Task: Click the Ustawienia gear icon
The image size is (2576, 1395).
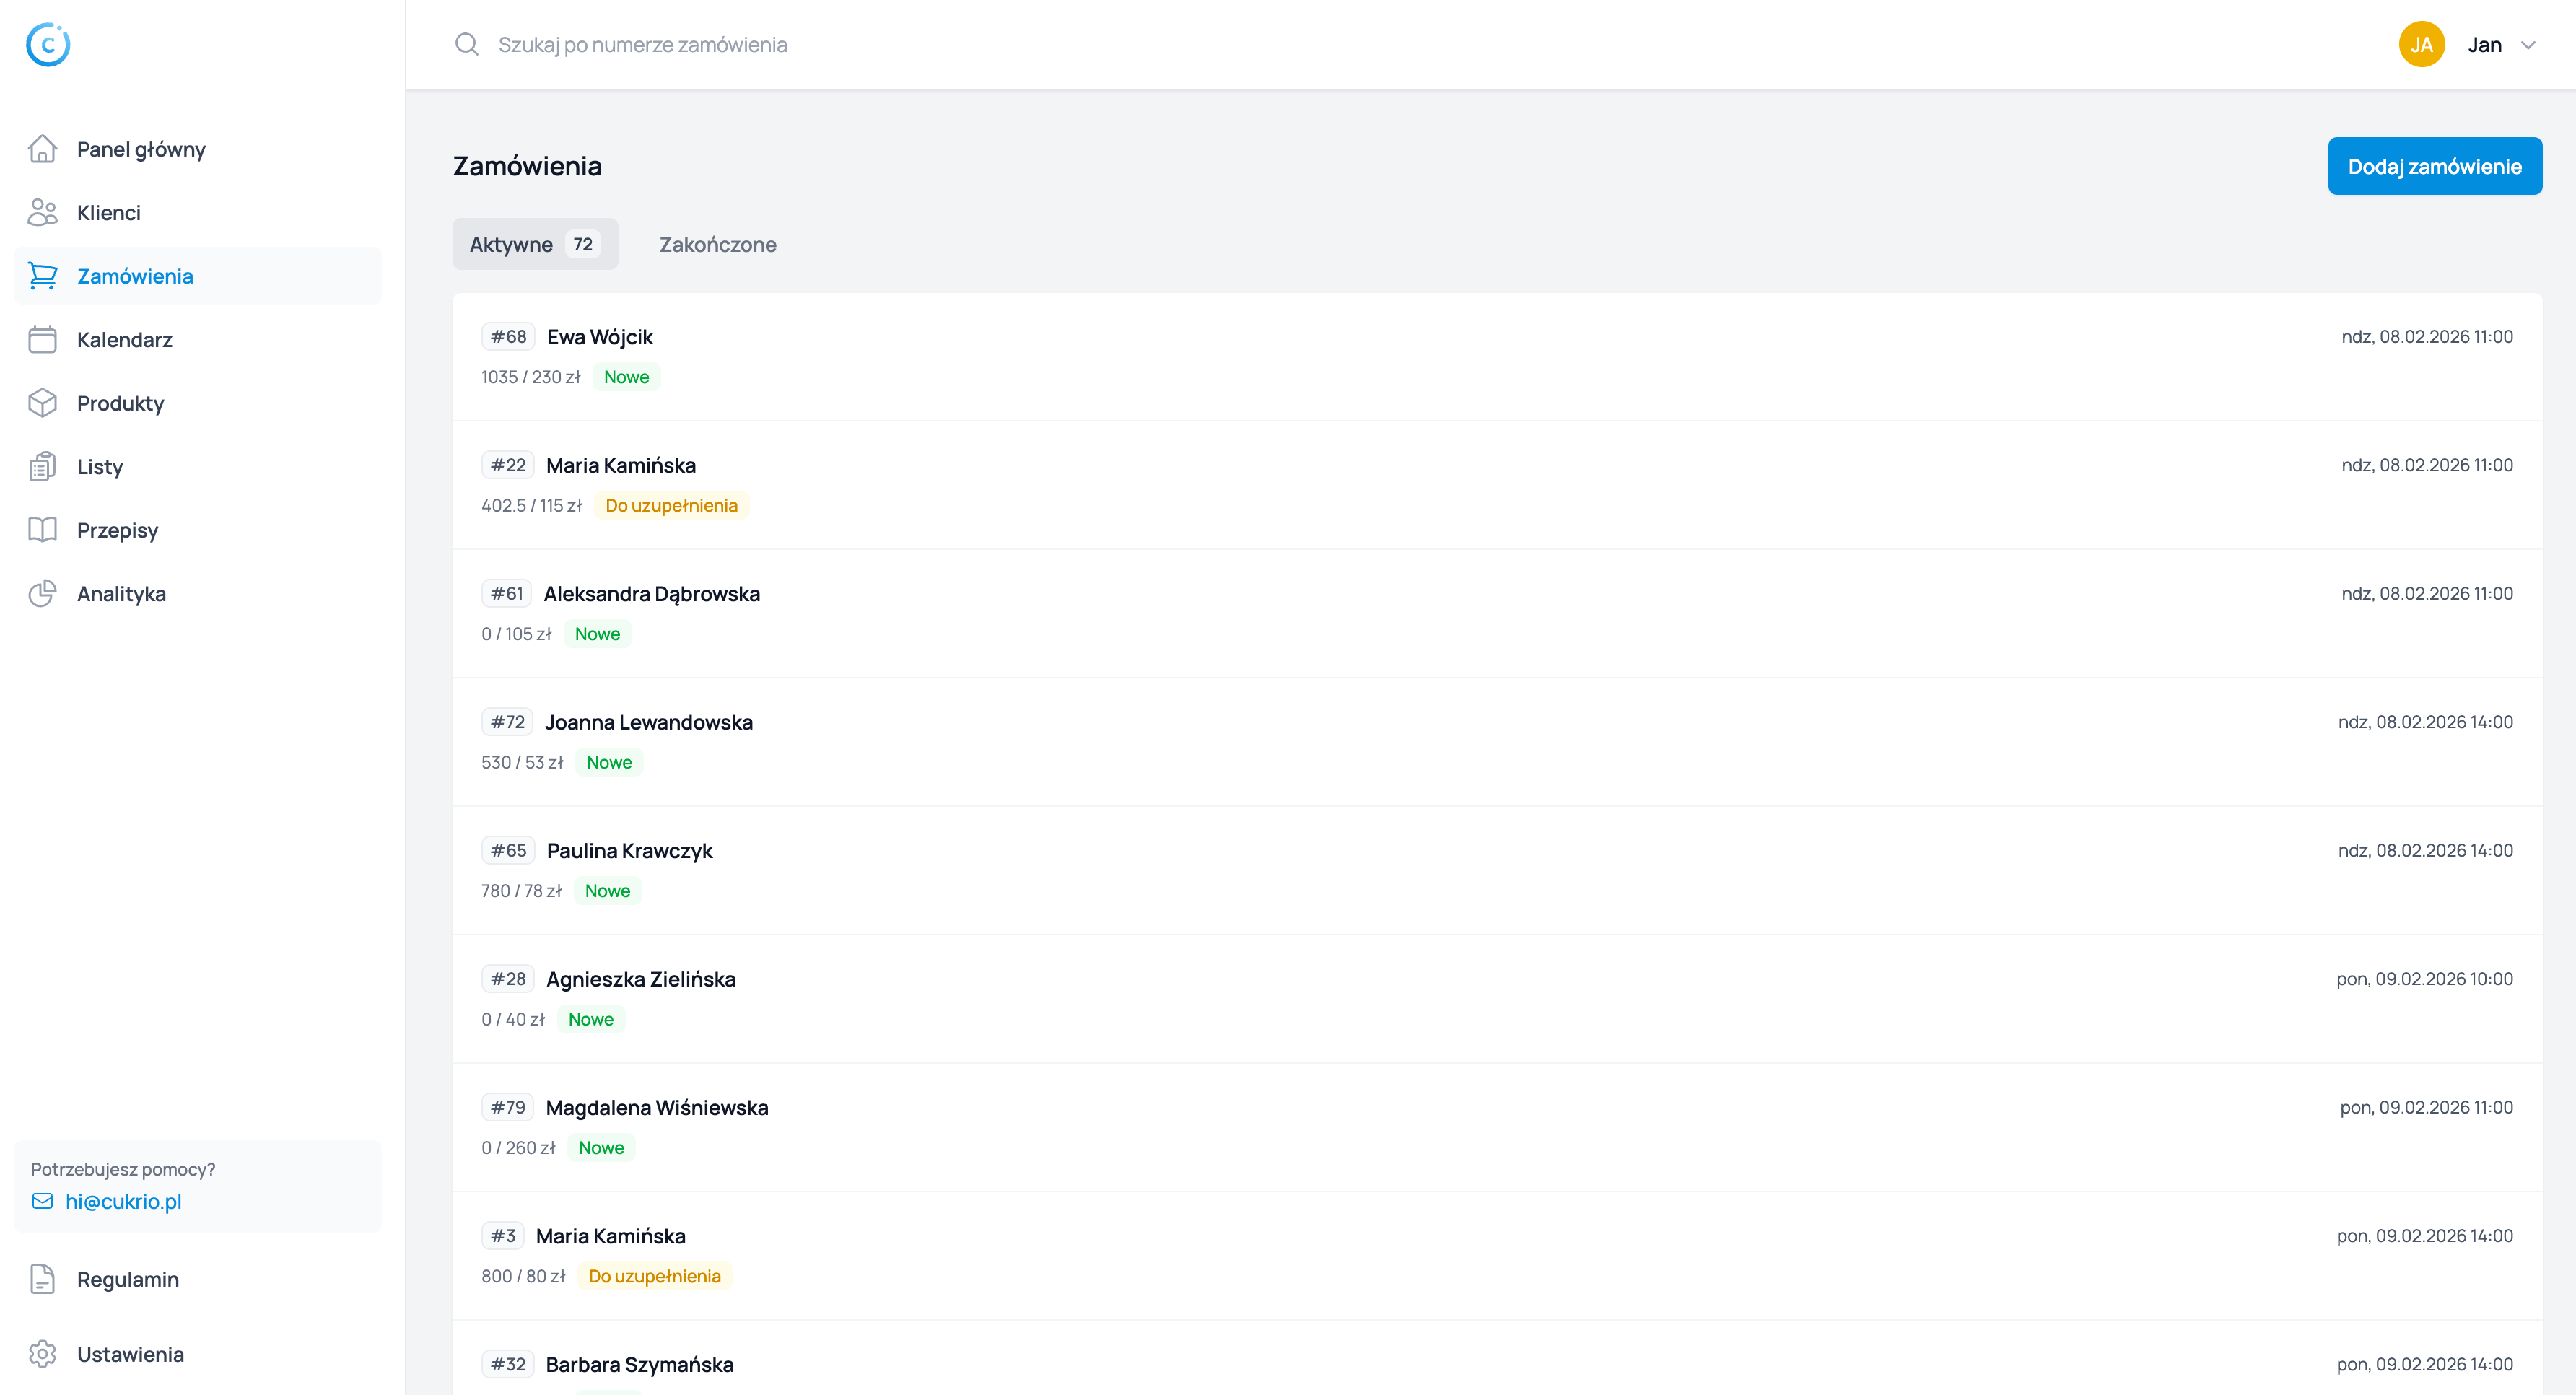Action: point(42,1353)
